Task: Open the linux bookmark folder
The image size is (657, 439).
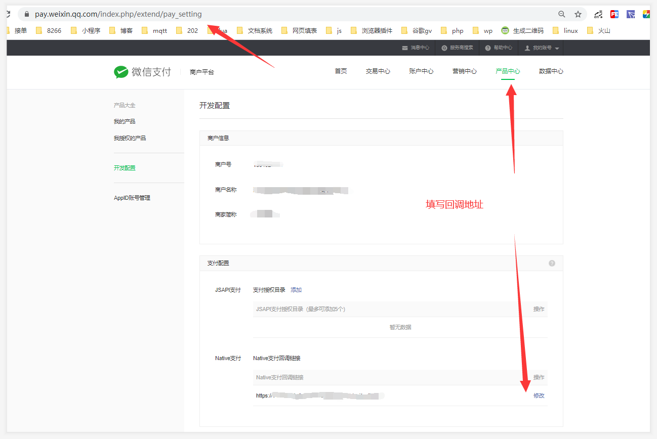Action: [x=565, y=30]
